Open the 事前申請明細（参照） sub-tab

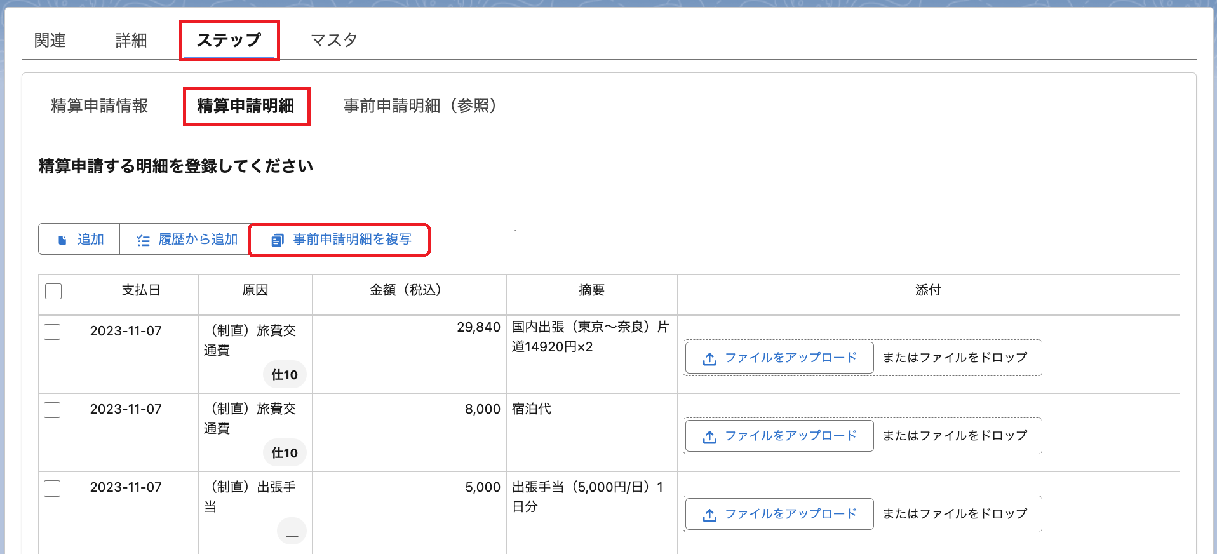(420, 105)
